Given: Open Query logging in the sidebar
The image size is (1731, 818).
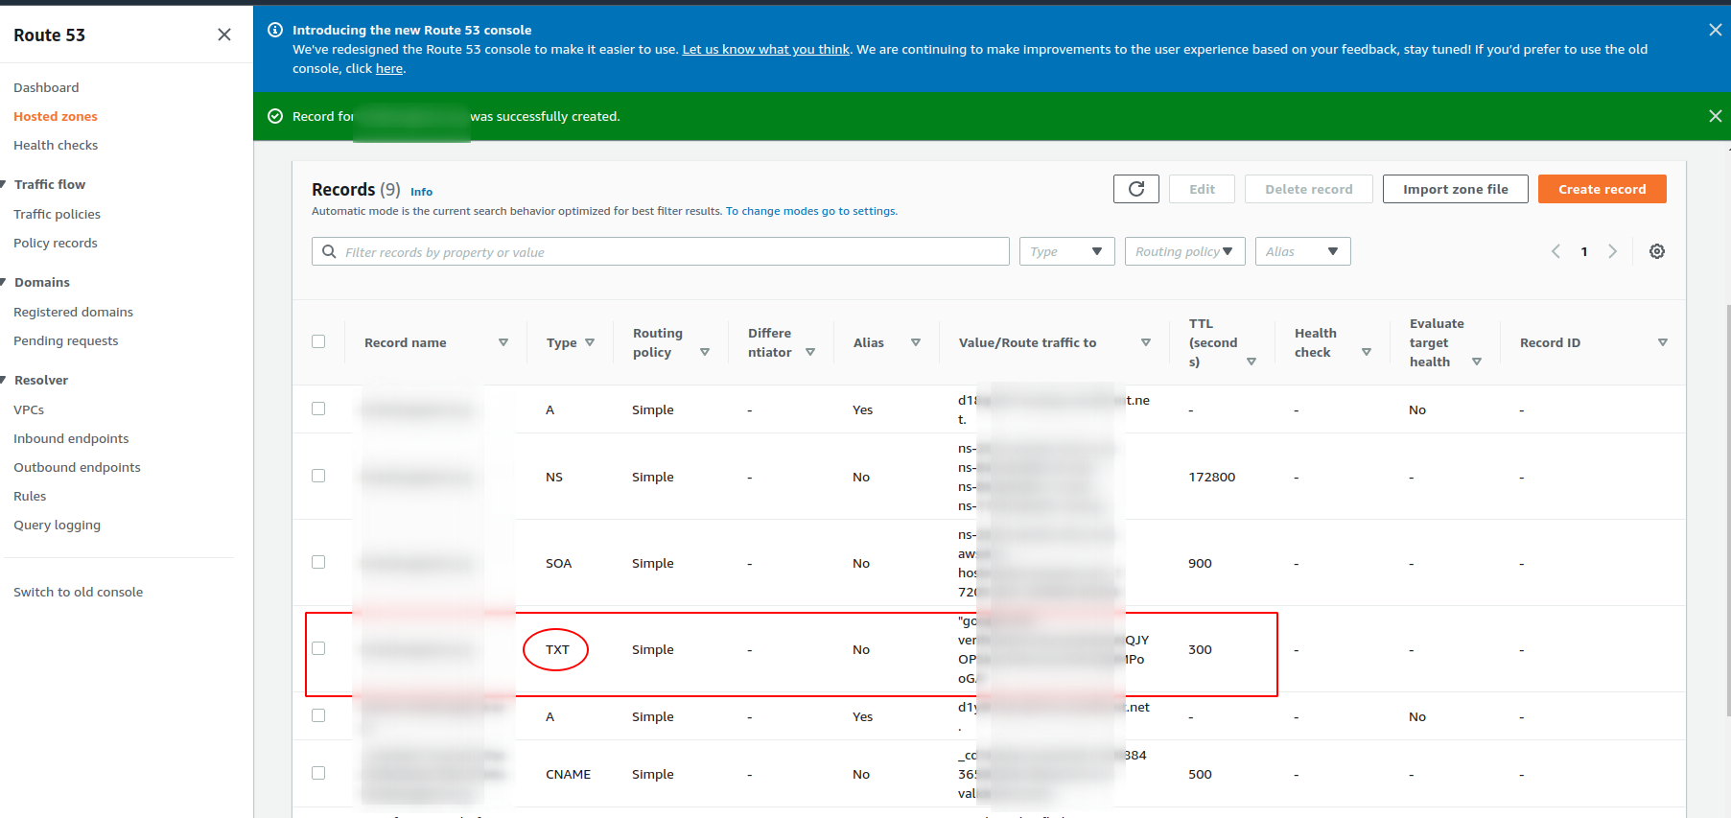Looking at the screenshot, I should [57, 525].
